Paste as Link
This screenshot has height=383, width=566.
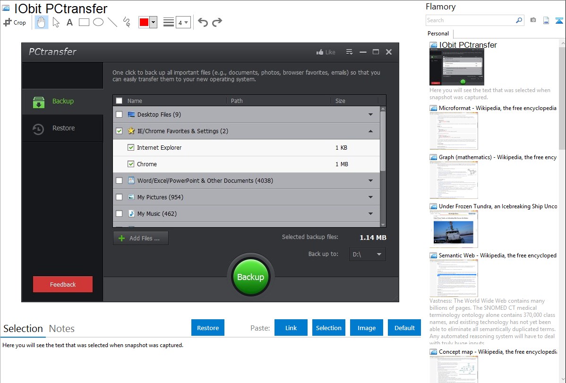291,328
